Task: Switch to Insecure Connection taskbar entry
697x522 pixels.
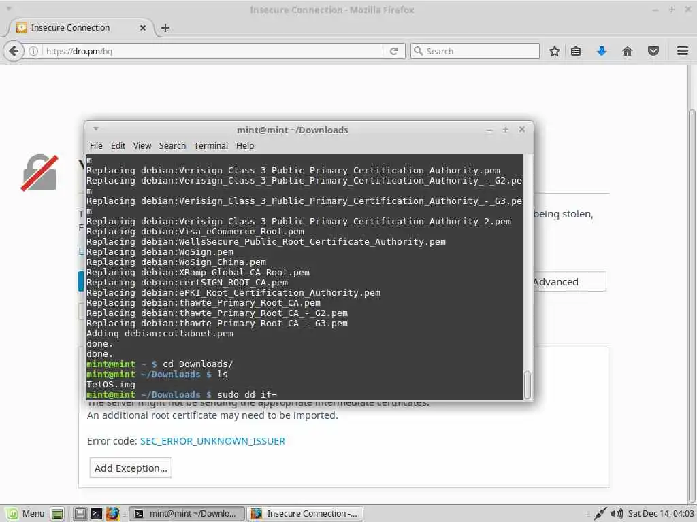Action: point(305,514)
